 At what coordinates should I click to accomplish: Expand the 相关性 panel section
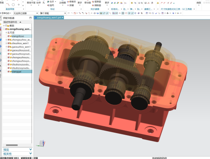pyautogui.click(x=17, y=154)
